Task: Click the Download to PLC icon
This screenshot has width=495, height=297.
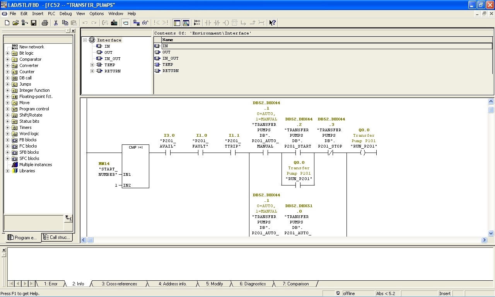Action: click(x=114, y=23)
